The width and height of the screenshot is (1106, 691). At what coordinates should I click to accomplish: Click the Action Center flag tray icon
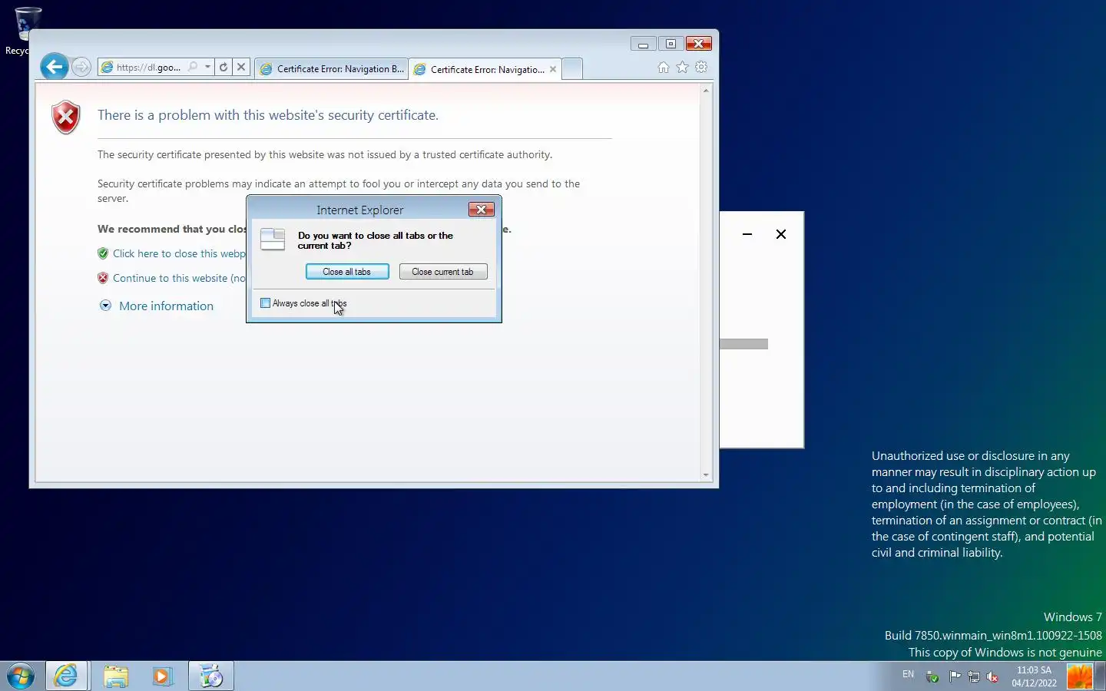pos(955,676)
